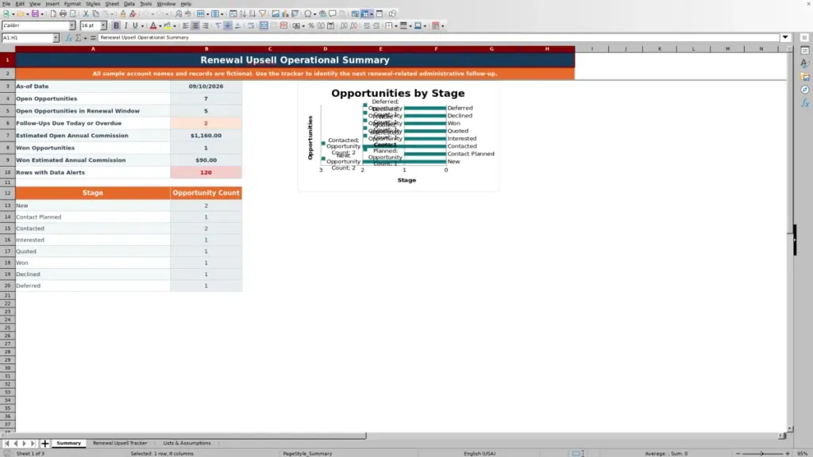Image resolution: width=813 pixels, height=457 pixels.
Task: Click the Save document icon
Action: 35,13
